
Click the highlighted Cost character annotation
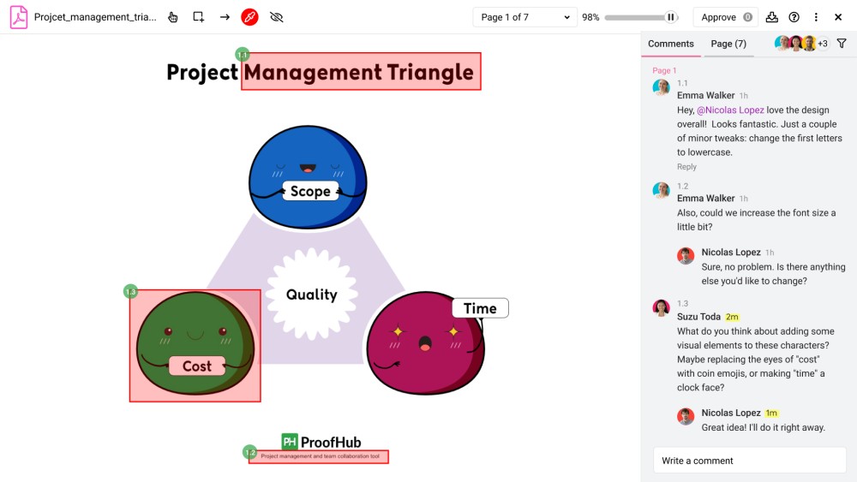click(195, 346)
